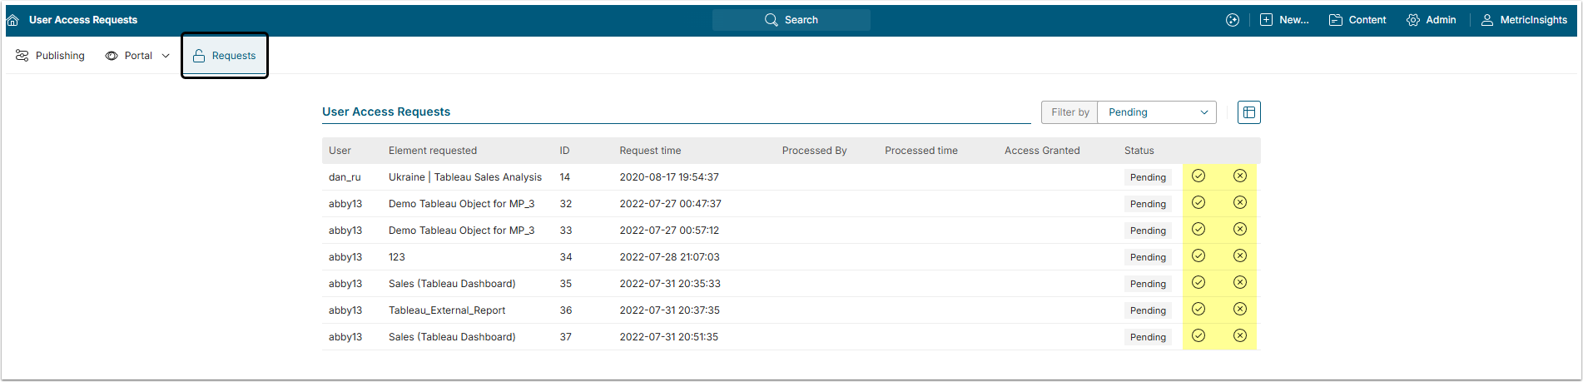Open the Admin menu

(1432, 20)
